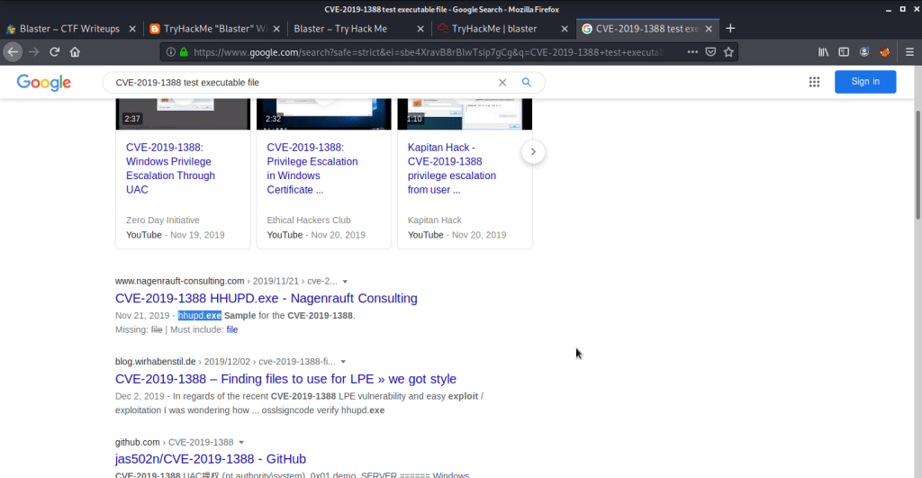Bookmark this page with the star icon

[728, 52]
